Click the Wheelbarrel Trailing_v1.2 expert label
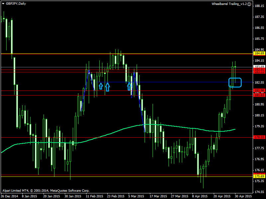This screenshot has width=266, height=199. pos(229,4)
